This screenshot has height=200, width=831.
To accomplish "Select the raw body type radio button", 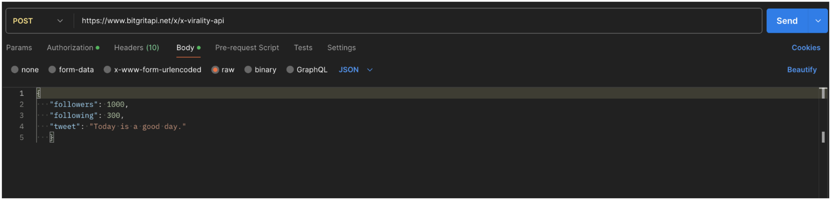I will (215, 70).
